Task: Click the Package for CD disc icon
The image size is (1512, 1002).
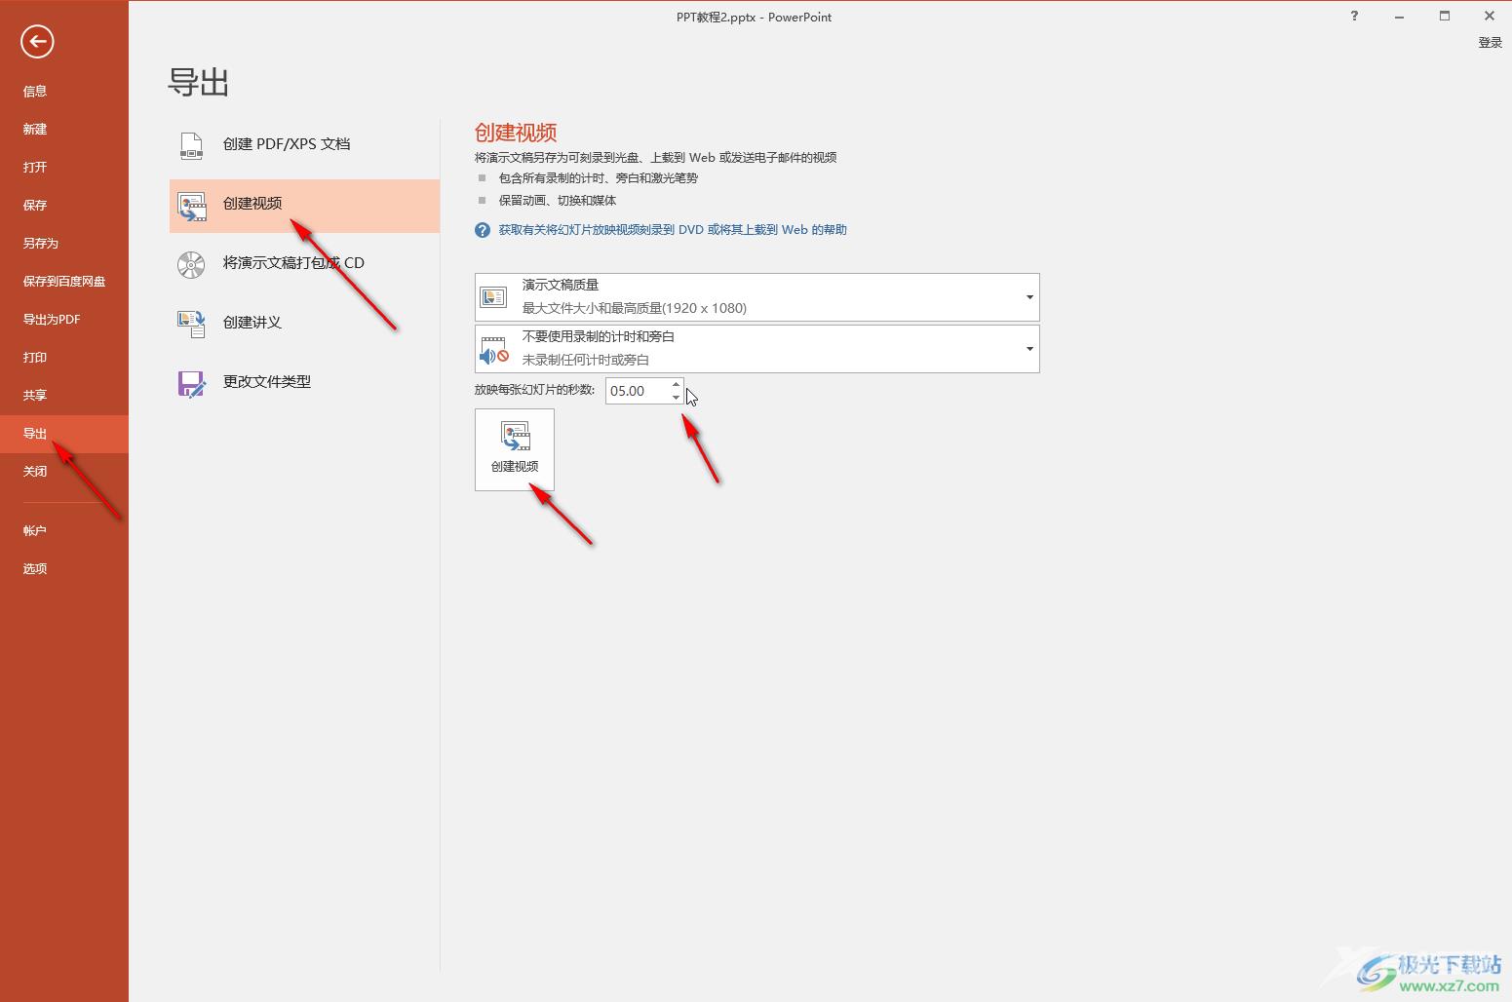Action: point(191,264)
